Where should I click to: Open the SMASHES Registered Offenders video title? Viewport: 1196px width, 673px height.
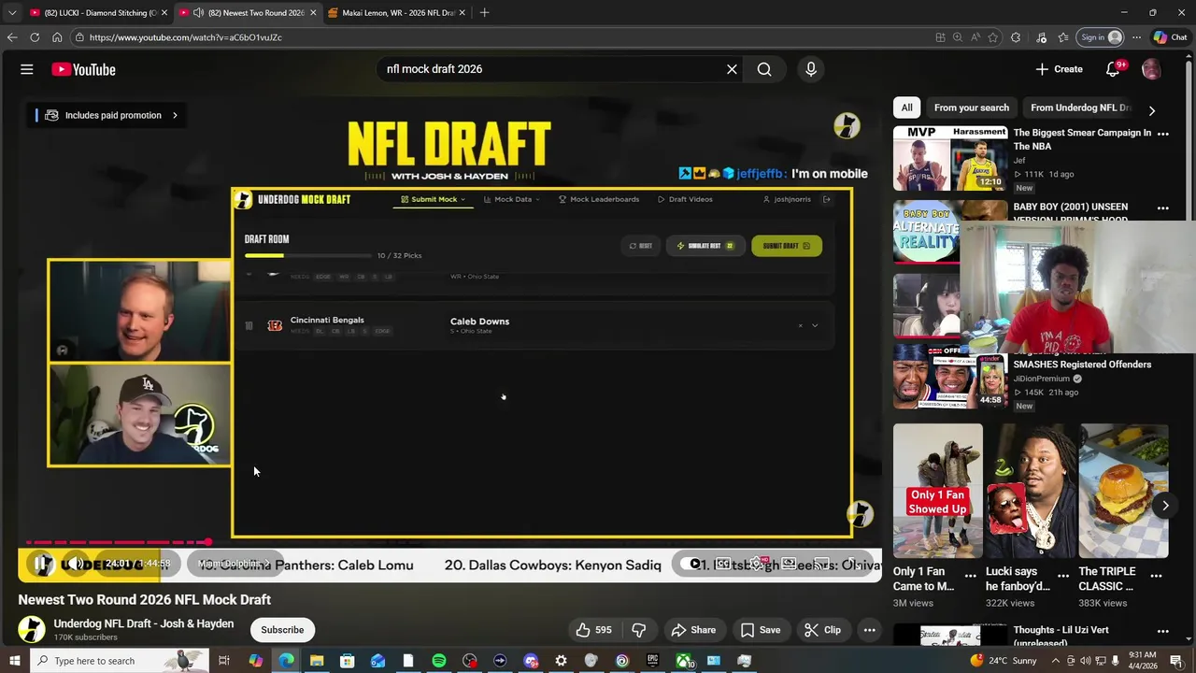point(1082,365)
